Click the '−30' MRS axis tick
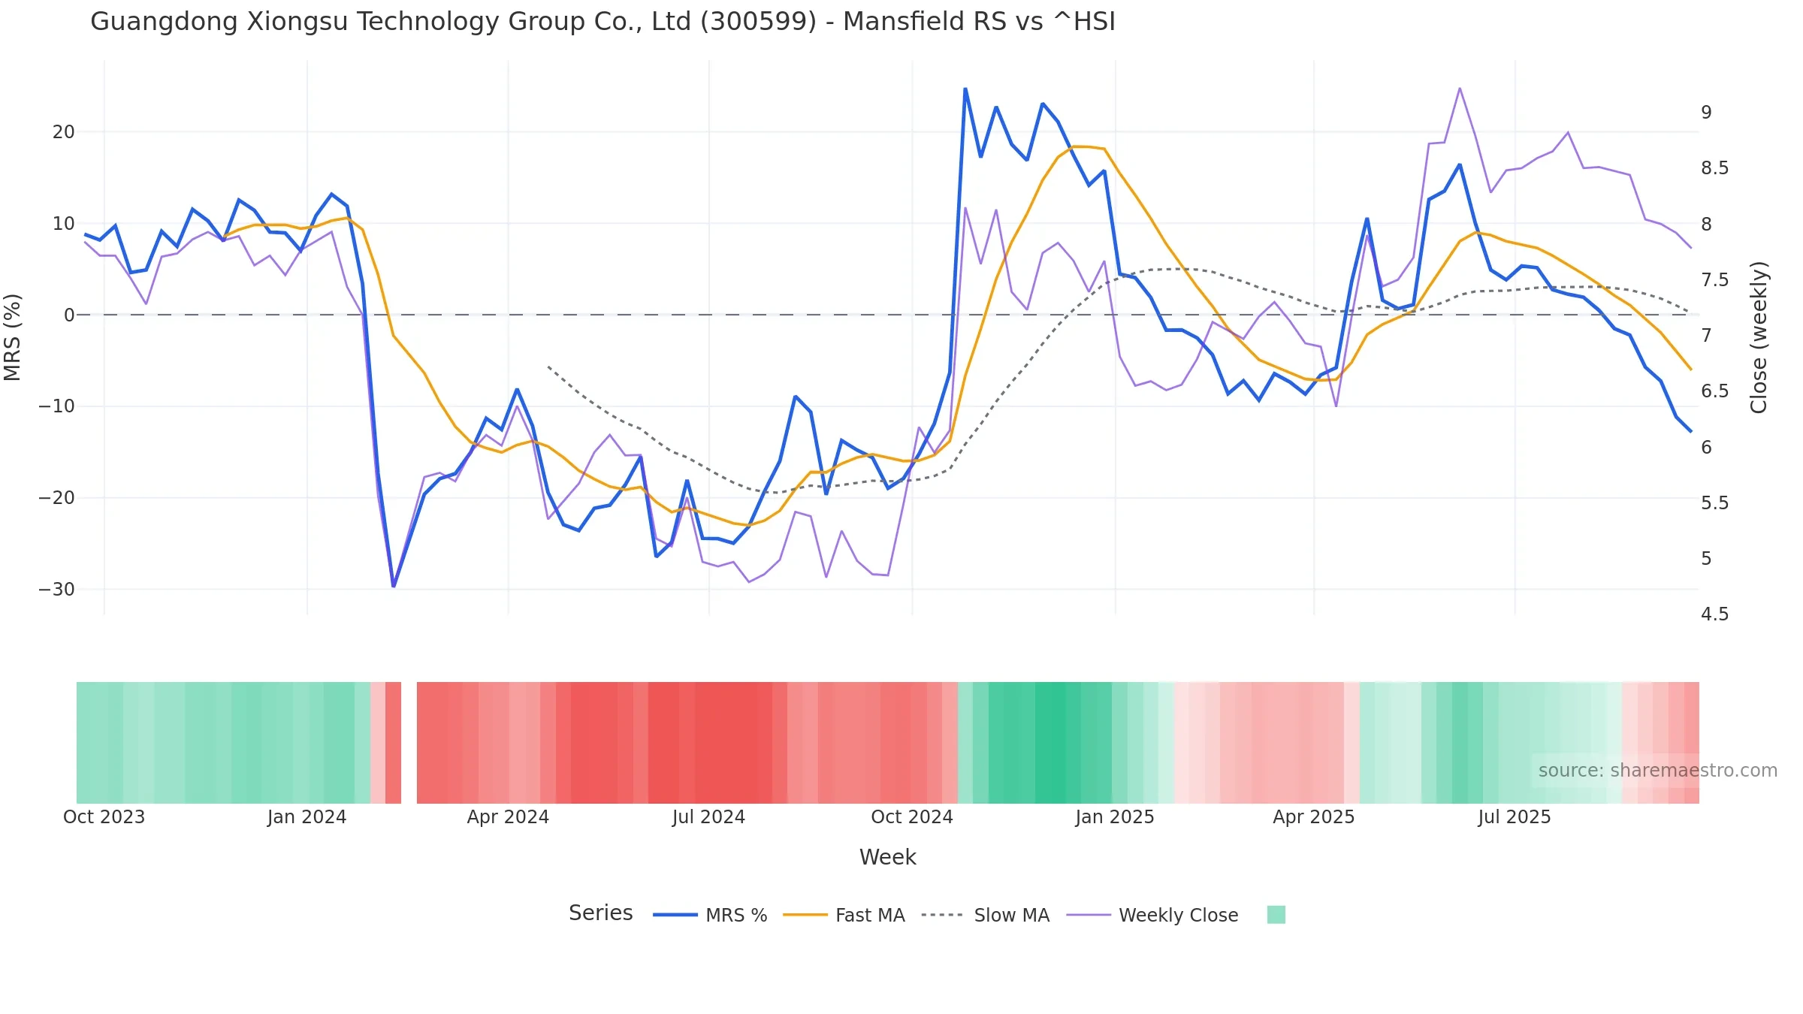Viewport: 1803px width, 1014px height. point(57,590)
